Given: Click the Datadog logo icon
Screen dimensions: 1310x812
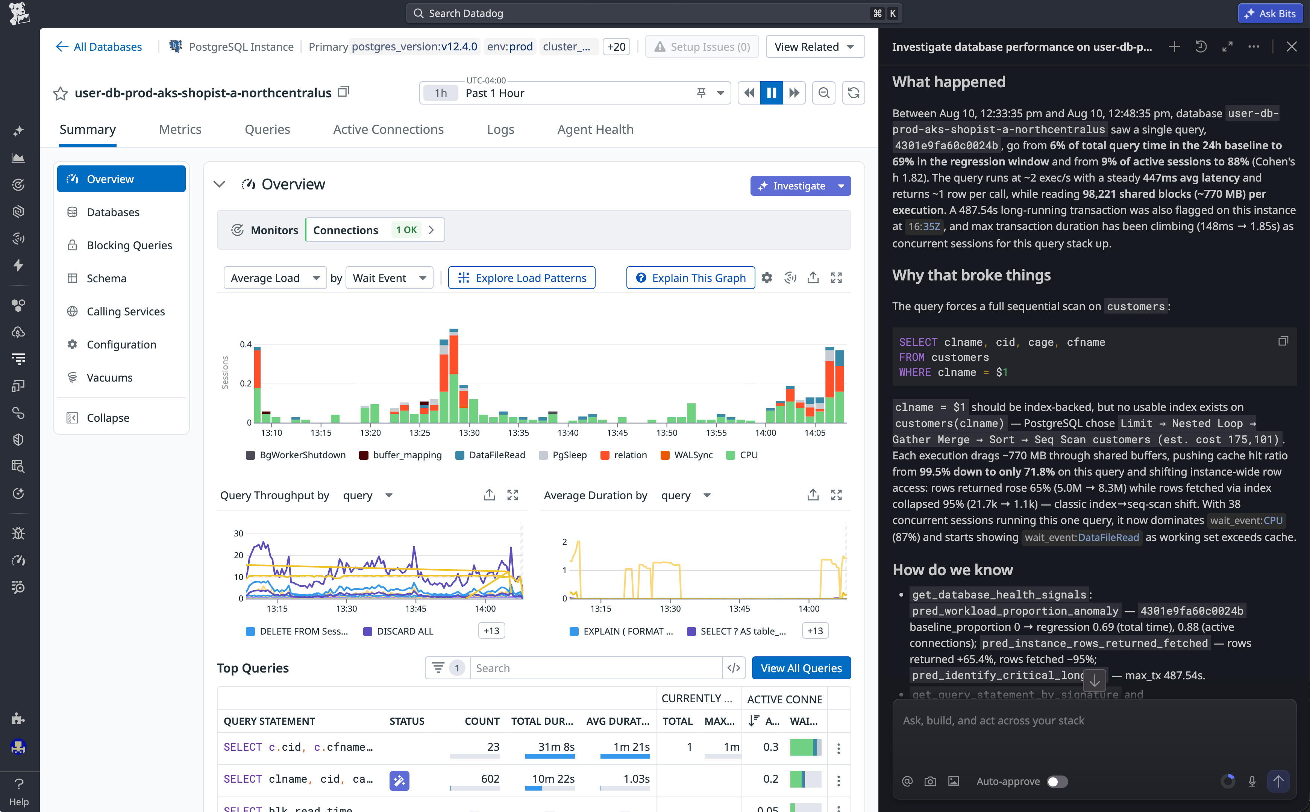Looking at the screenshot, I should pyautogui.click(x=19, y=14).
